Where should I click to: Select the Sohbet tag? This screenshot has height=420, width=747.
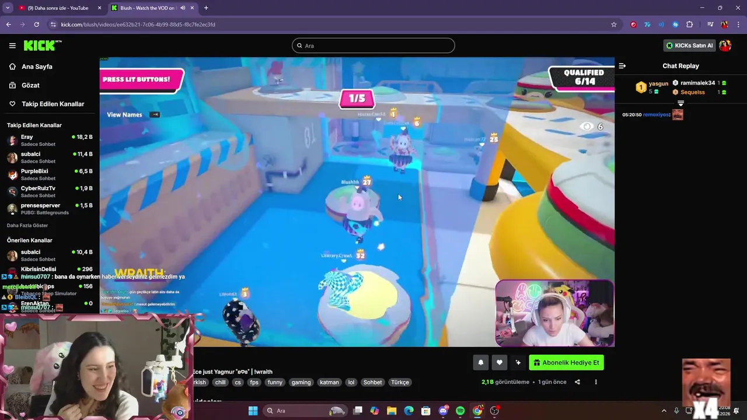(x=372, y=382)
